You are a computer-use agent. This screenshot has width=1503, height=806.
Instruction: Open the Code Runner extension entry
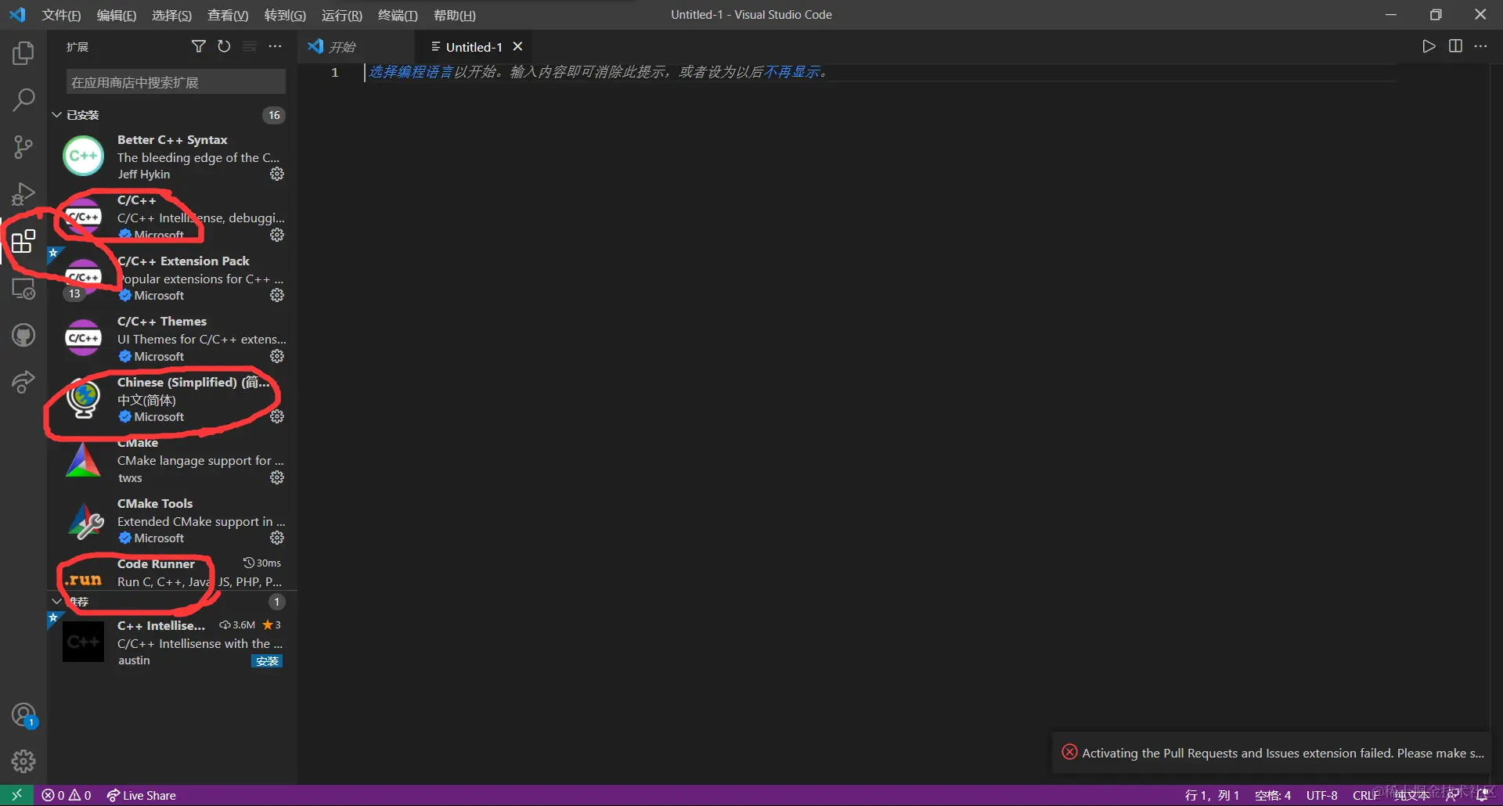pyautogui.click(x=172, y=572)
